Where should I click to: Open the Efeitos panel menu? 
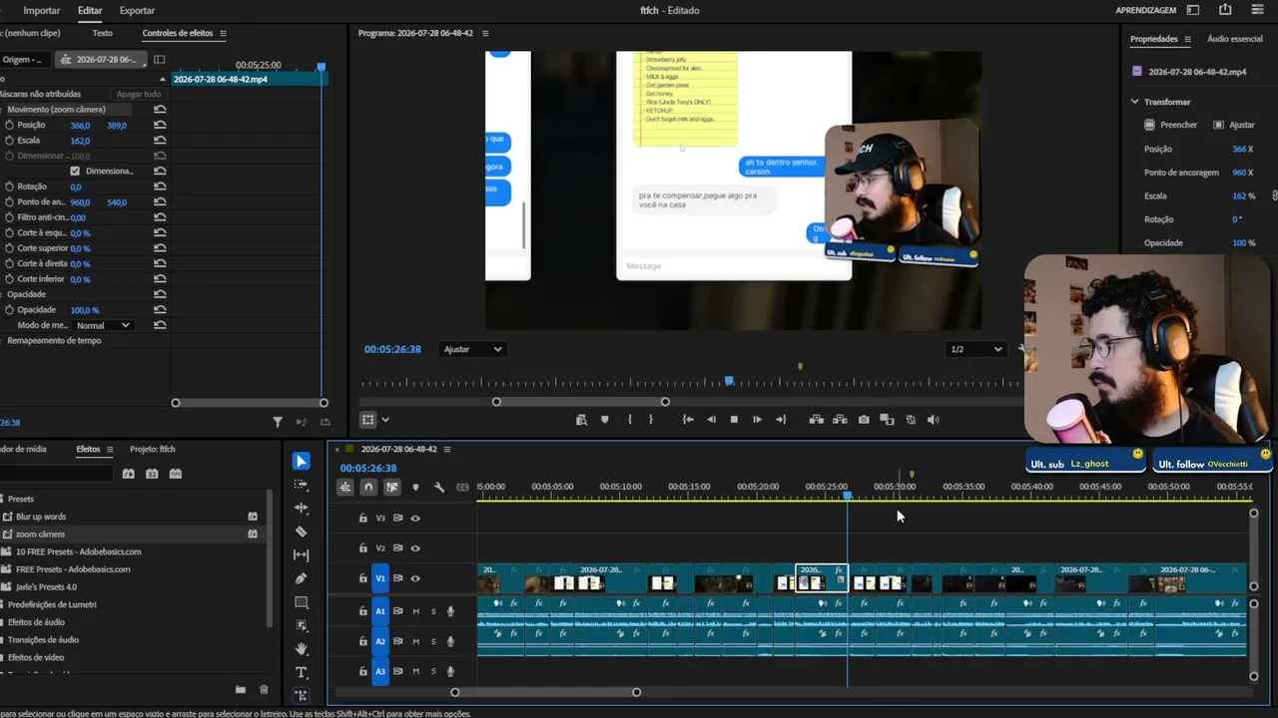tap(110, 449)
